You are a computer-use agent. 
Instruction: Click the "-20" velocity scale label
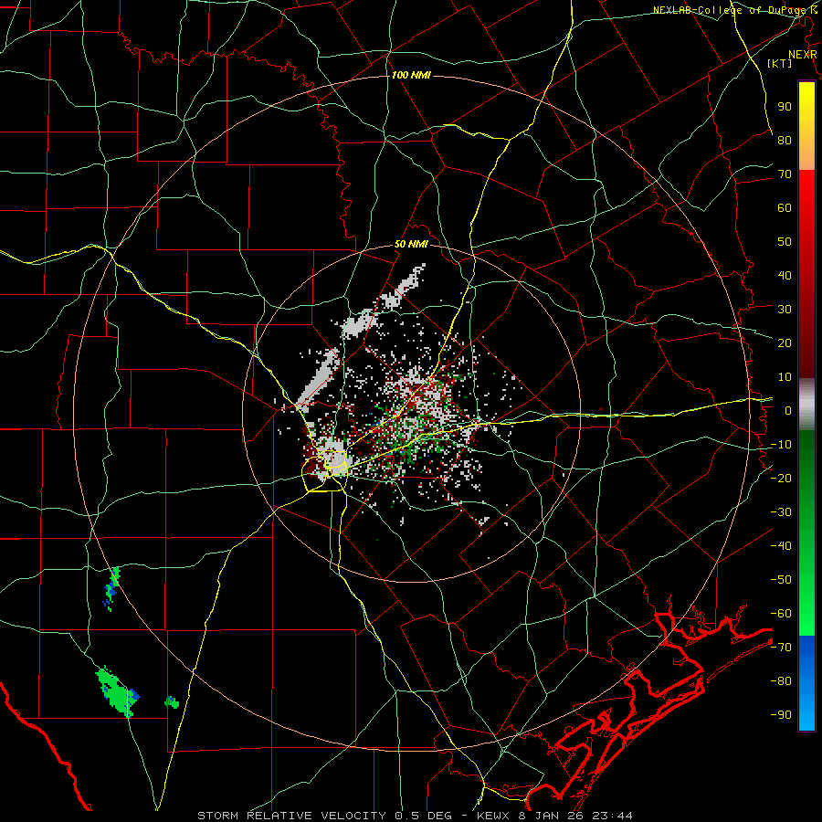click(781, 478)
